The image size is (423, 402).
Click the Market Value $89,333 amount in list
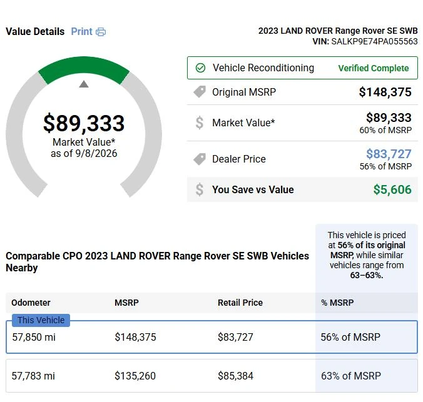click(389, 118)
